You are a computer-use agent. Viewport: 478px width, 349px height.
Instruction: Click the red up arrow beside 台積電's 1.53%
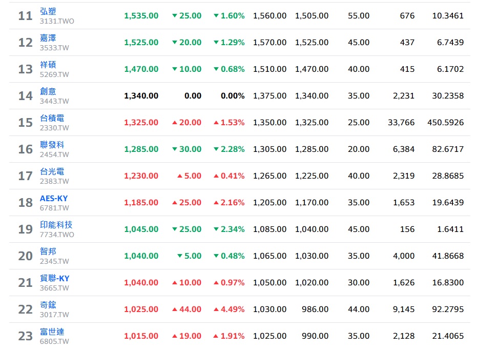tap(216, 123)
